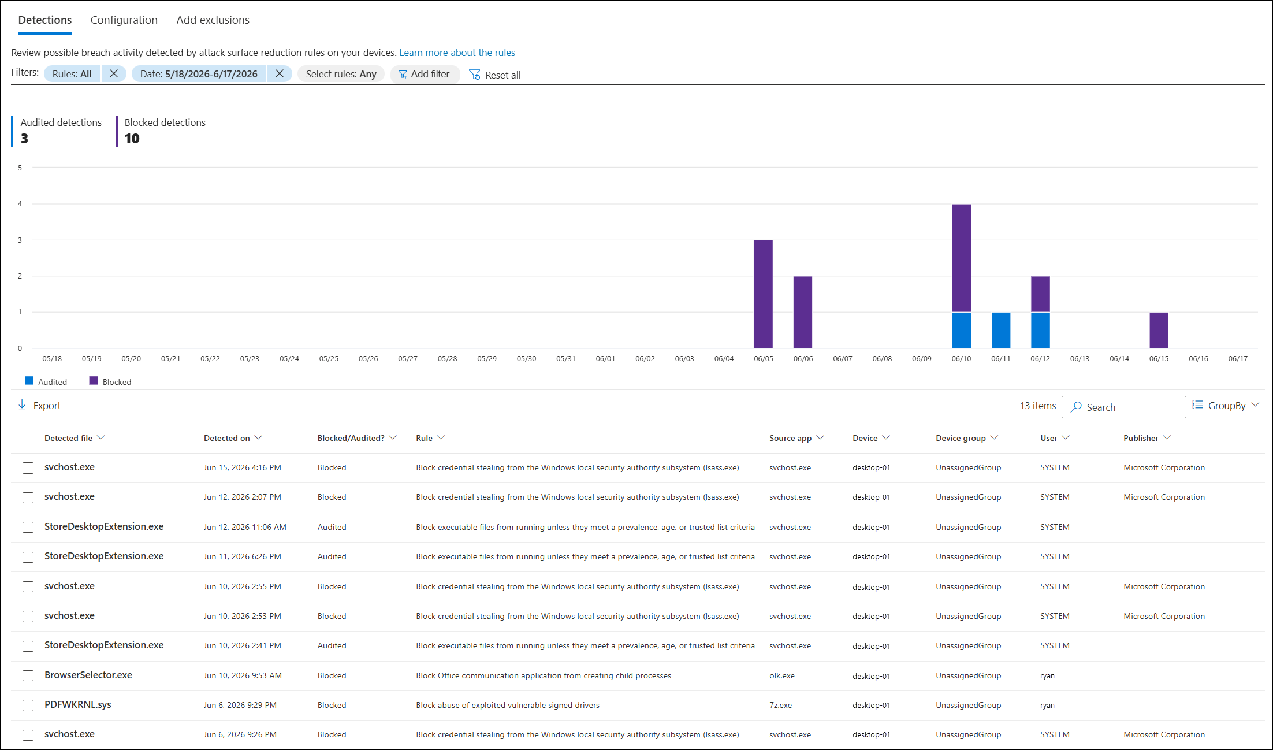The width and height of the screenshot is (1273, 750).
Task: Switch to the Configuration tab
Action: coord(124,20)
